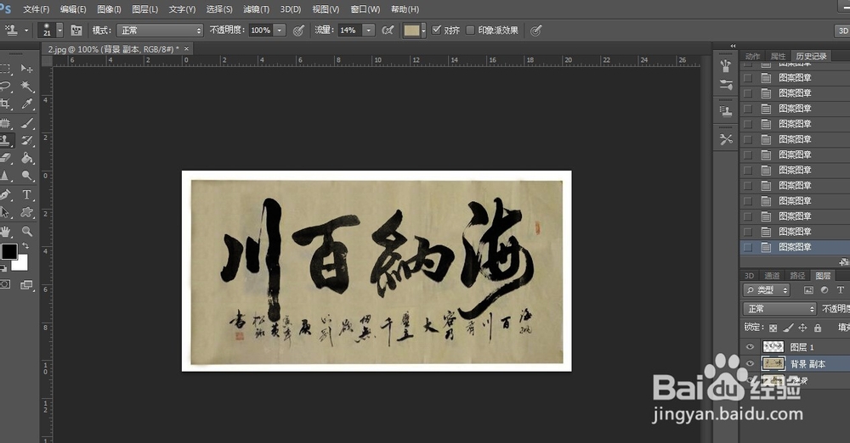Screen dimensions: 850x443
Task: Open Tool Presets panel in collapsed dock
Action: tap(725, 139)
